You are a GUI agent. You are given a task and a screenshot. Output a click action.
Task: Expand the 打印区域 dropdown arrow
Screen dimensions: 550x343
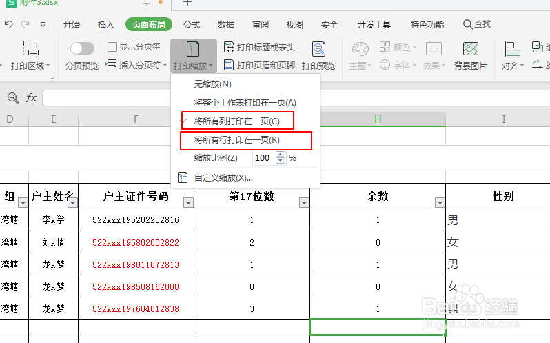point(48,66)
